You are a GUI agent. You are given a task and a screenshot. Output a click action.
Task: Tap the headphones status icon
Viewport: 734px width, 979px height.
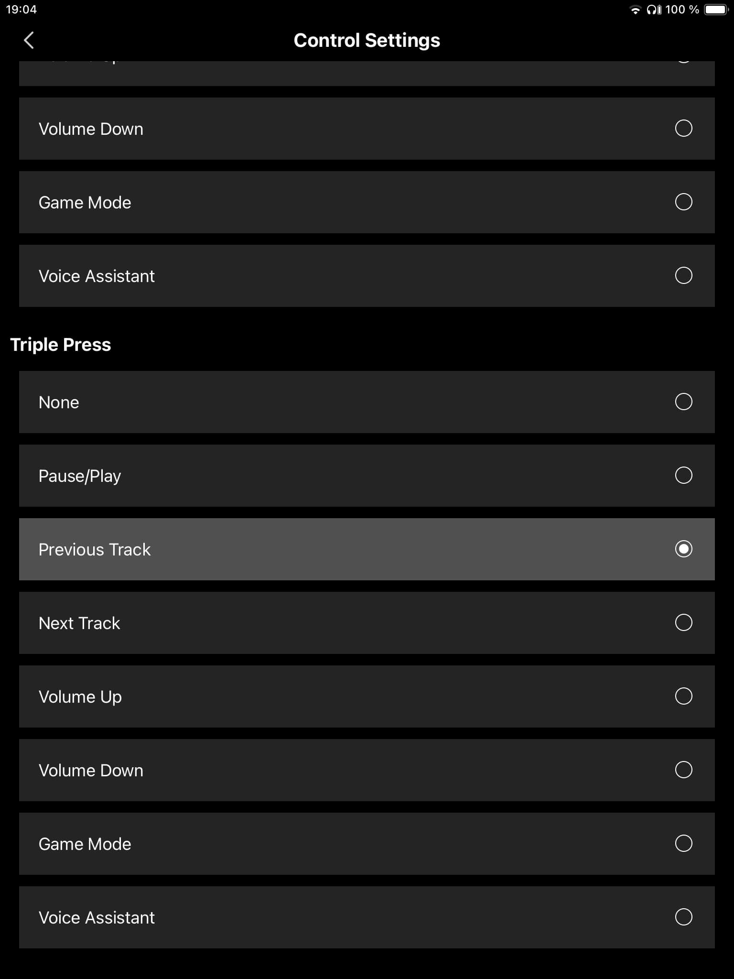[x=654, y=10]
